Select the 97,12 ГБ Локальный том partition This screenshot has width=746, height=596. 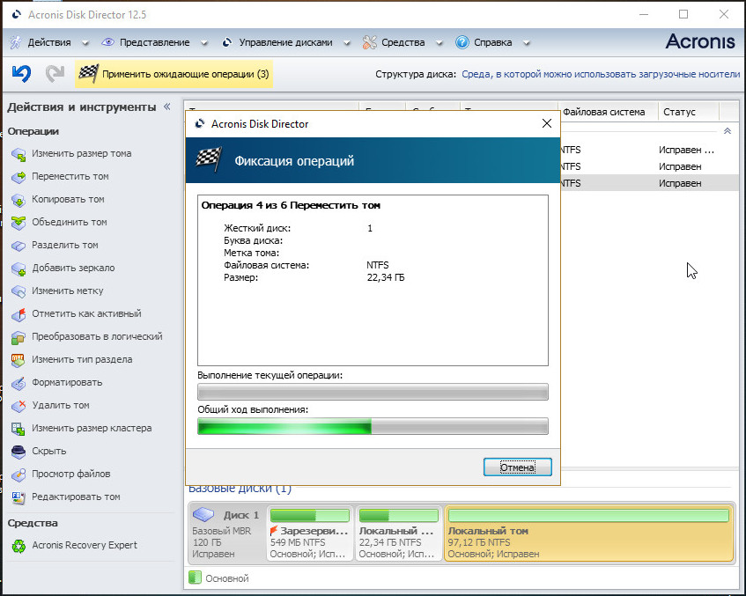coord(588,533)
